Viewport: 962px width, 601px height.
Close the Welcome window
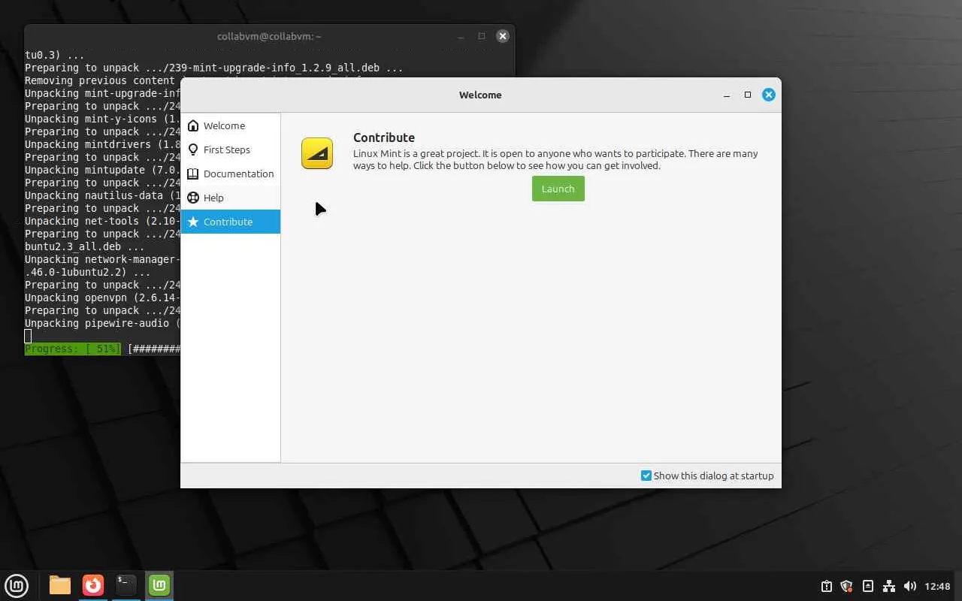pyautogui.click(x=768, y=95)
